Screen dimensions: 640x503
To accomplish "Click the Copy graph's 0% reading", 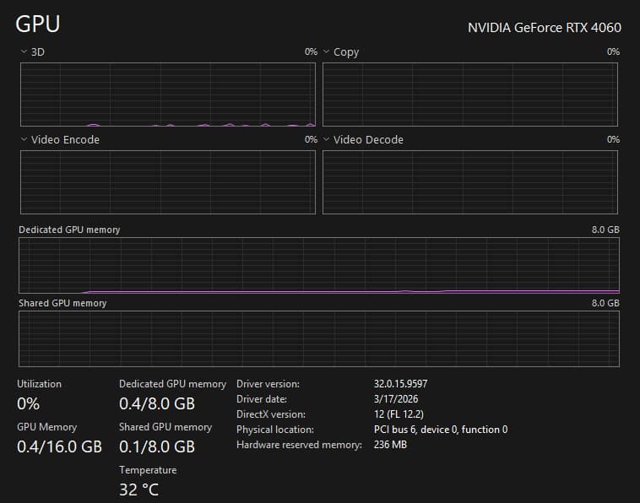I will (x=613, y=51).
